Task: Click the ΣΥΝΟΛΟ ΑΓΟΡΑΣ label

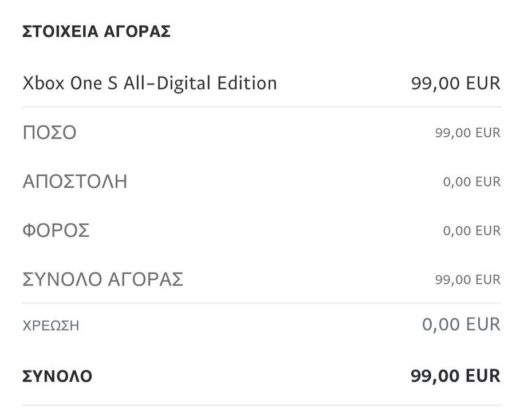Action: [x=103, y=280]
